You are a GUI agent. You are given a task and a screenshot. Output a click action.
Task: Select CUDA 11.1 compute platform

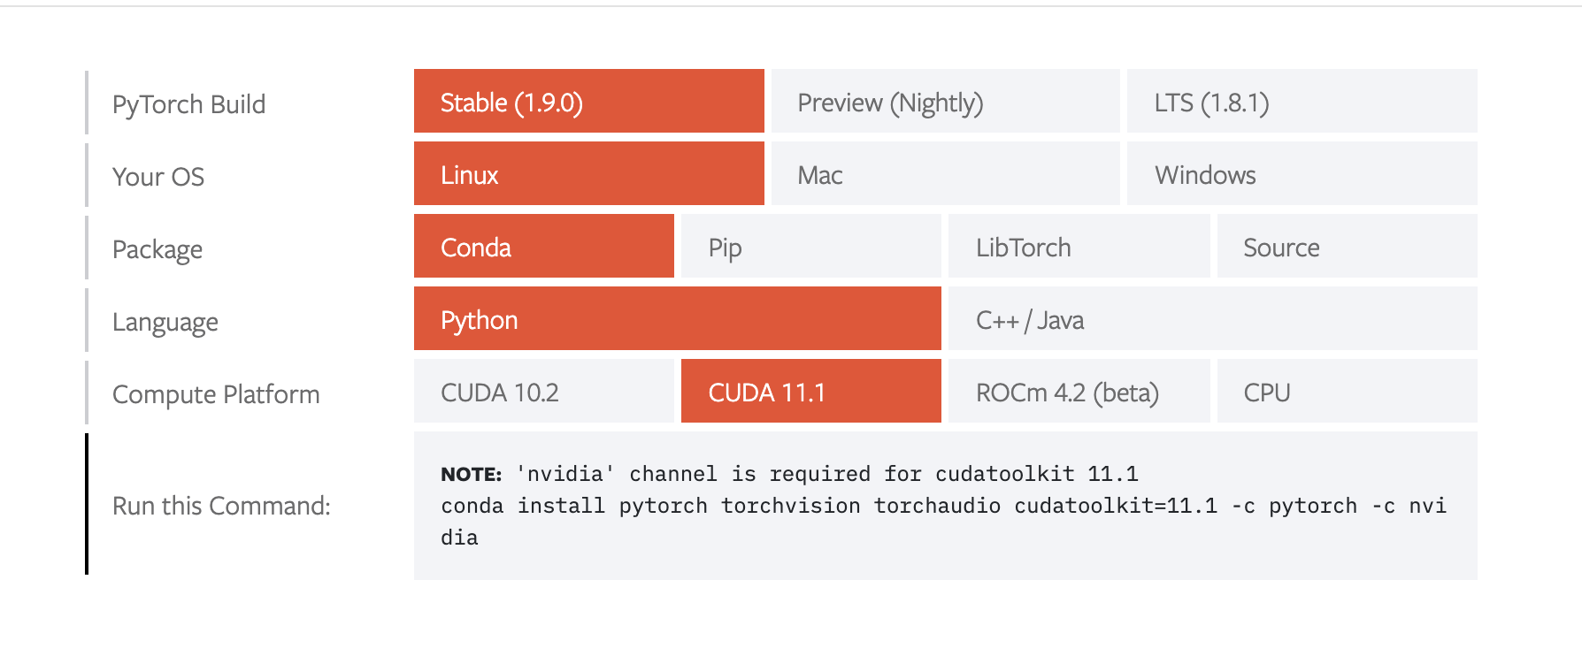click(810, 392)
